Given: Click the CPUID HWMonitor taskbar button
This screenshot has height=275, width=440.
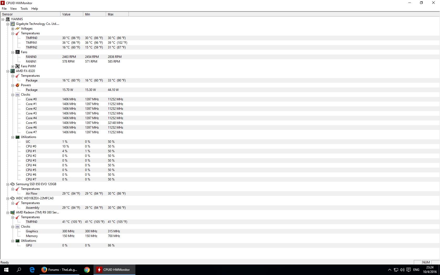Looking at the screenshot, I should [114, 269].
